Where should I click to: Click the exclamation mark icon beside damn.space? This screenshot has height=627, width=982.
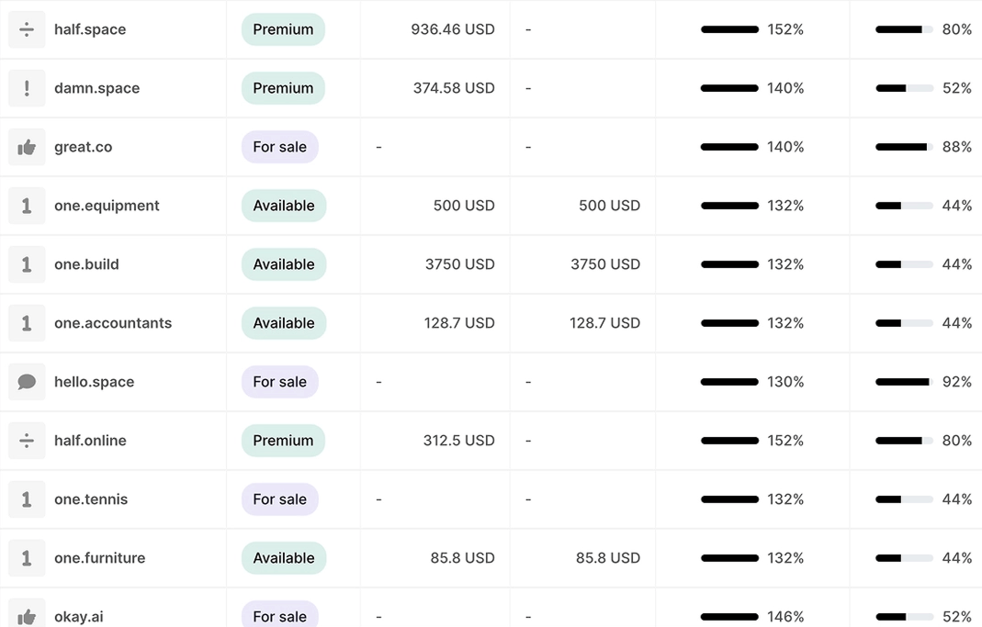(27, 88)
